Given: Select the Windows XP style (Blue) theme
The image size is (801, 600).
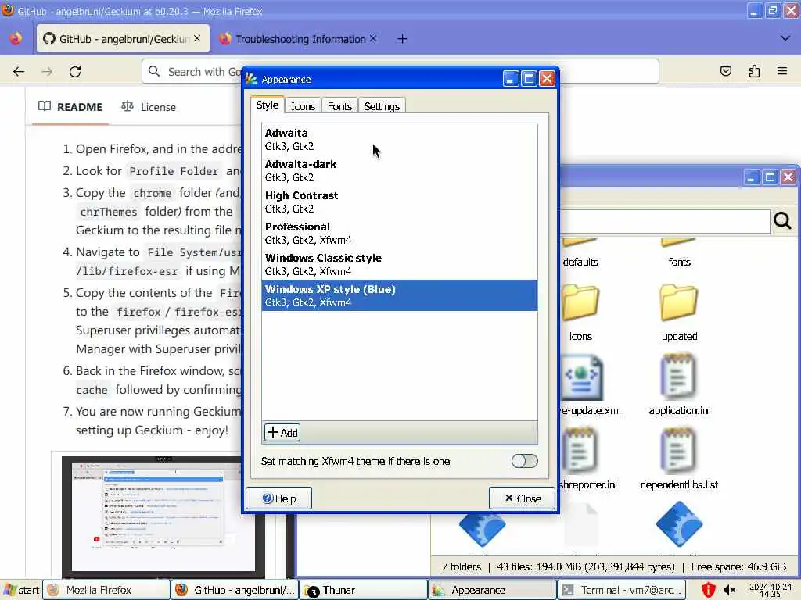Looking at the screenshot, I should [x=400, y=295].
